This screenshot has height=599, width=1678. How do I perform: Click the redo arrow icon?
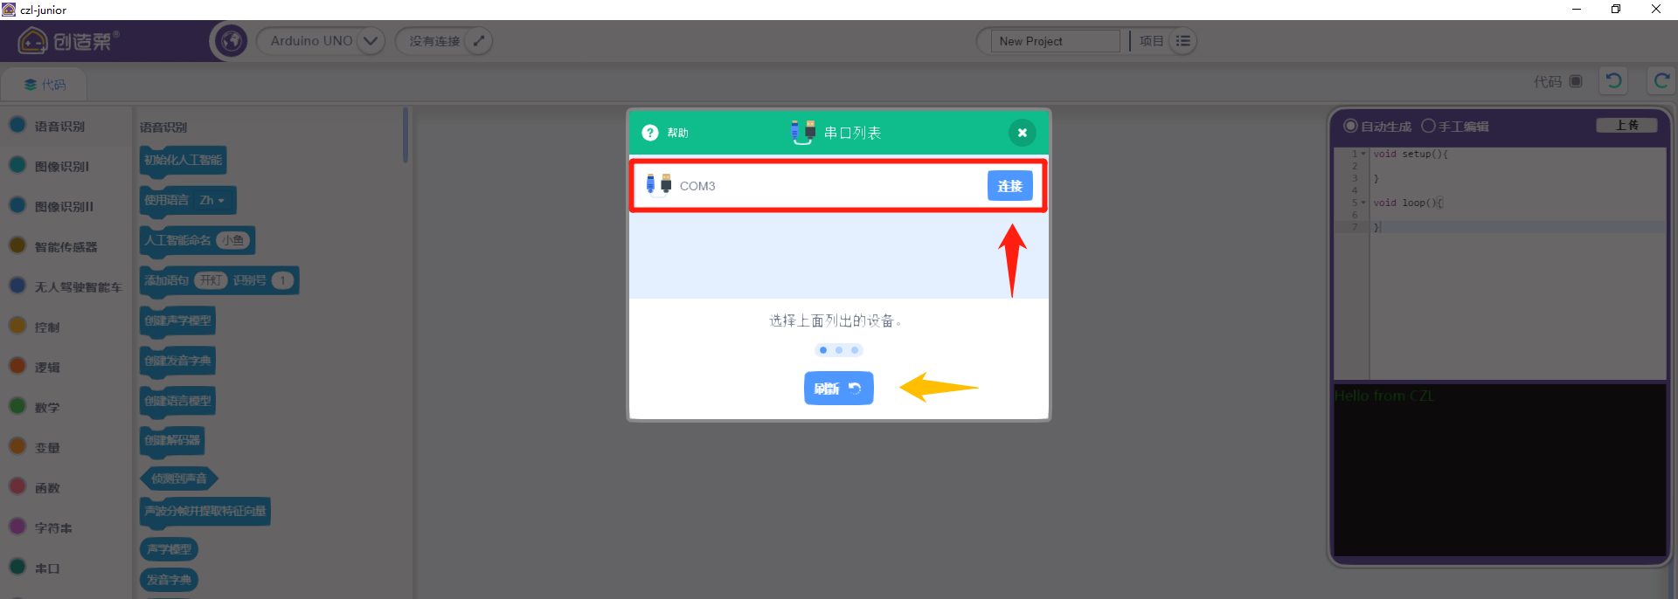tap(1661, 81)
